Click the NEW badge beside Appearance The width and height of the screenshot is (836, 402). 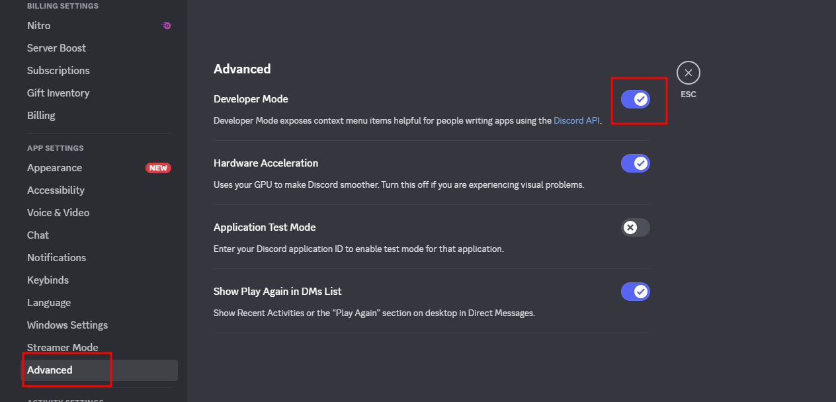click(158, 168)
